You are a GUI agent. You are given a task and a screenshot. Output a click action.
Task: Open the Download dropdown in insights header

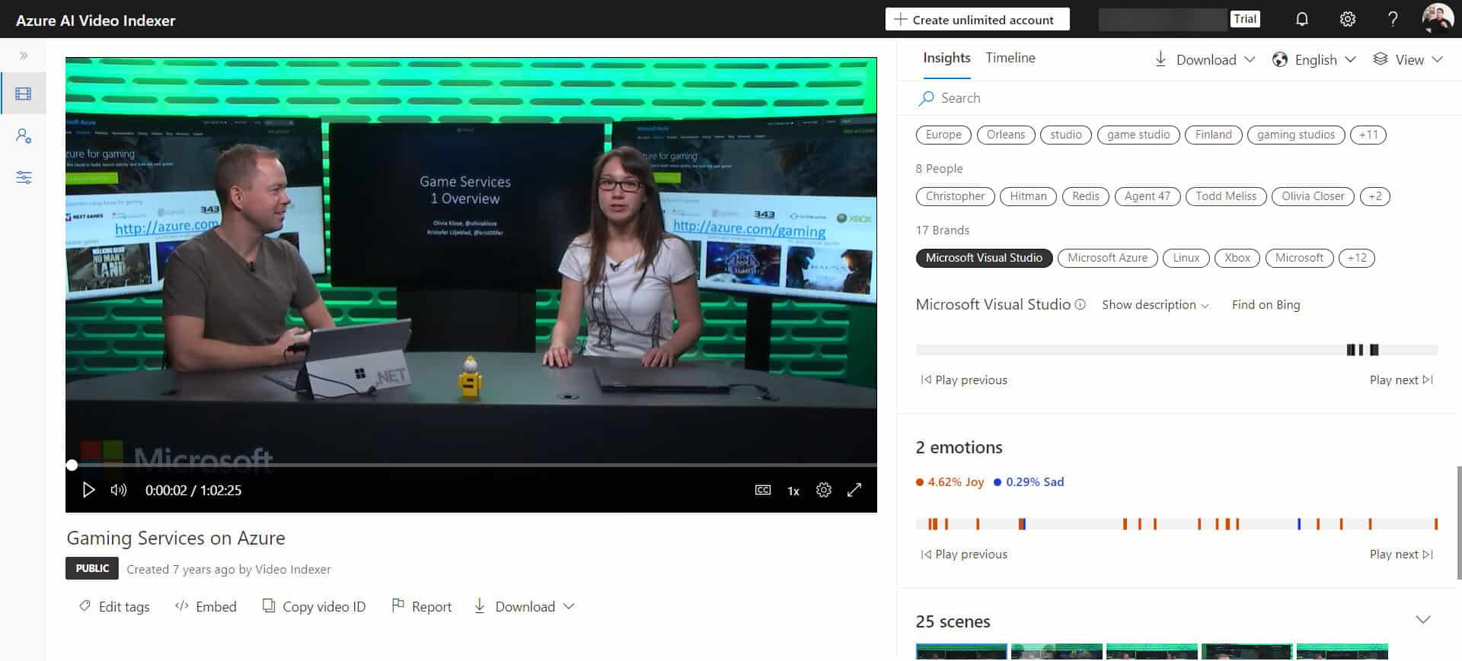coord(1205,59)
